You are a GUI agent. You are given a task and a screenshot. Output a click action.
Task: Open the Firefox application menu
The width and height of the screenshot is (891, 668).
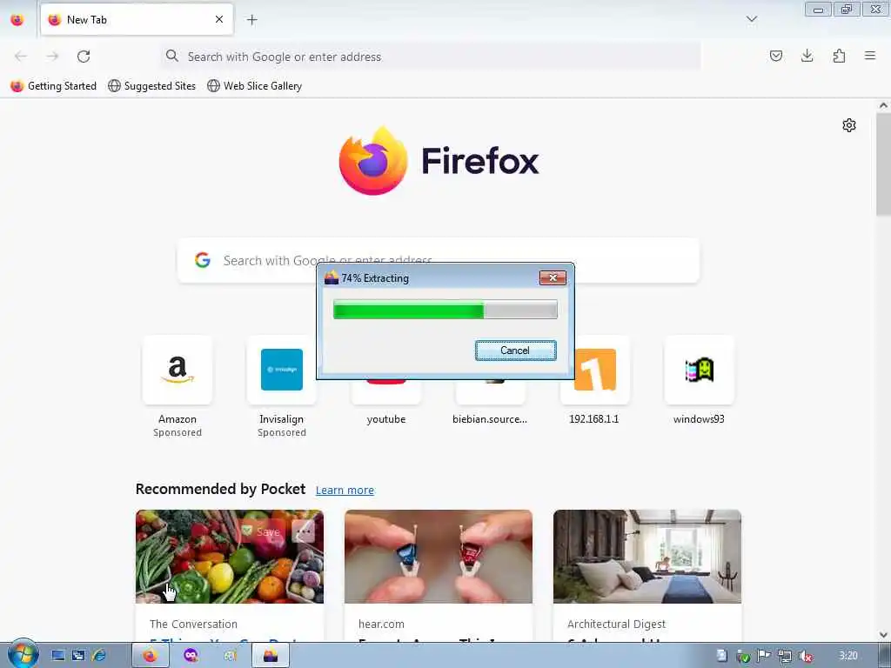(x=869, y=56)
